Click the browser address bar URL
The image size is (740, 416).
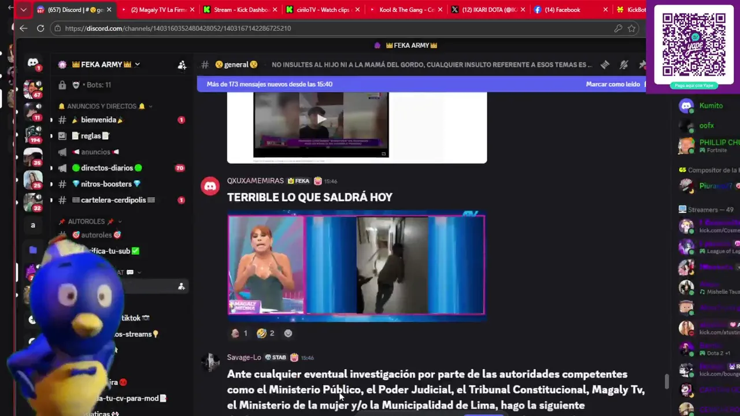pos(178,28)
